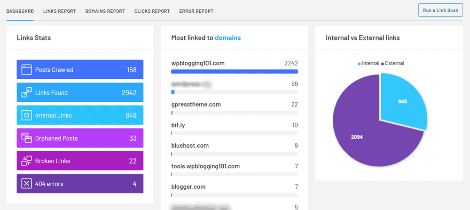The image size is (470, 210).
Task: Click the 10 count beside bit.ly
Action: (x=295, y=125)
